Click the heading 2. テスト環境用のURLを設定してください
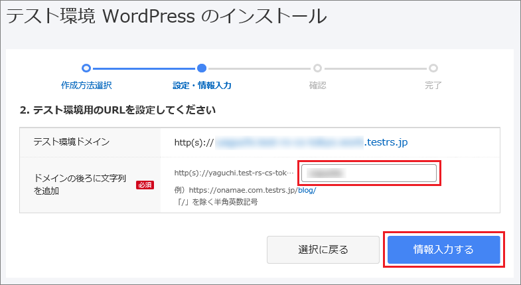The width and height of the screenshot is (521, 285). point(117,110)
